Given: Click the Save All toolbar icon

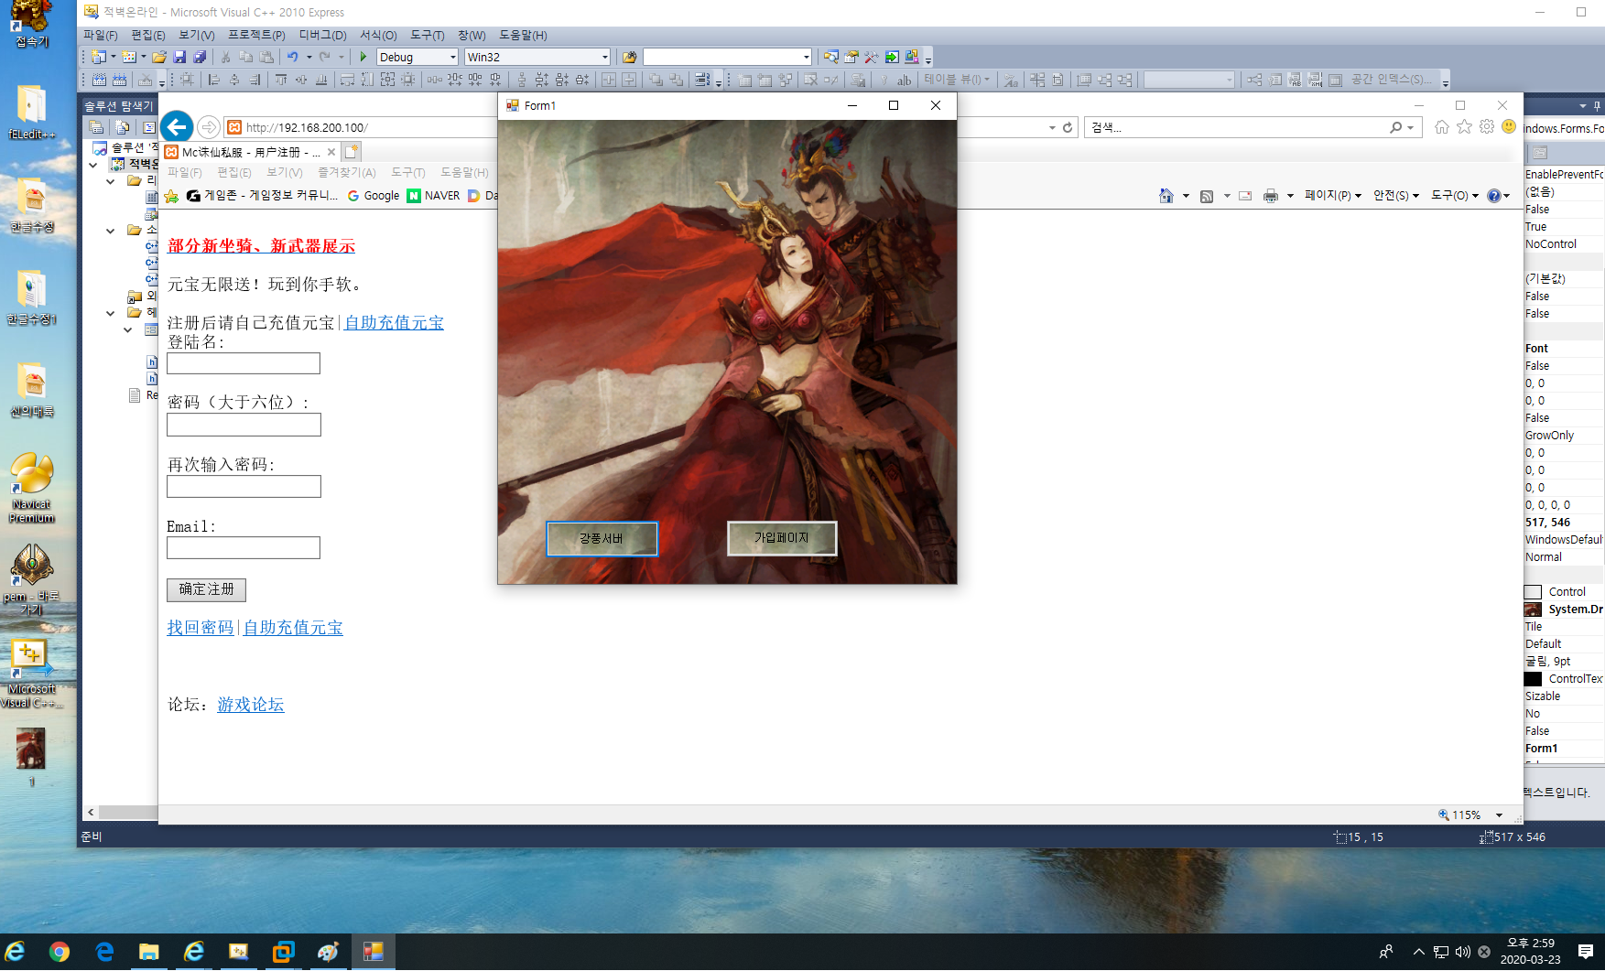Looking at the screenshot, I should click(199, 57).
